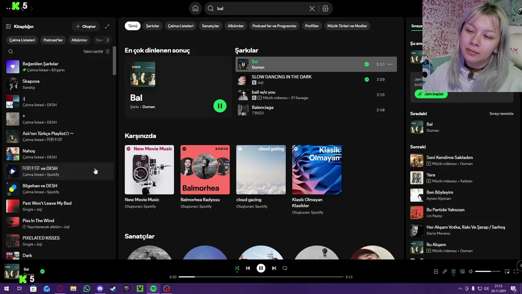Click in the search field with bal

[x=261, y=9]
